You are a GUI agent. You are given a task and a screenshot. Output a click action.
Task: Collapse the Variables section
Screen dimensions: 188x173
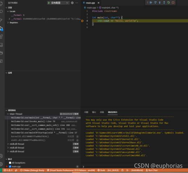[6, 8]
